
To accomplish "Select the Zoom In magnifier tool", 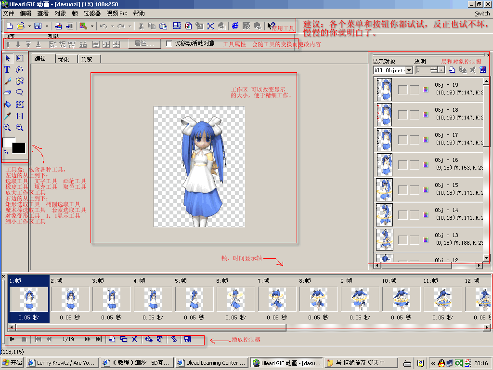I will (x=8, y=127).
